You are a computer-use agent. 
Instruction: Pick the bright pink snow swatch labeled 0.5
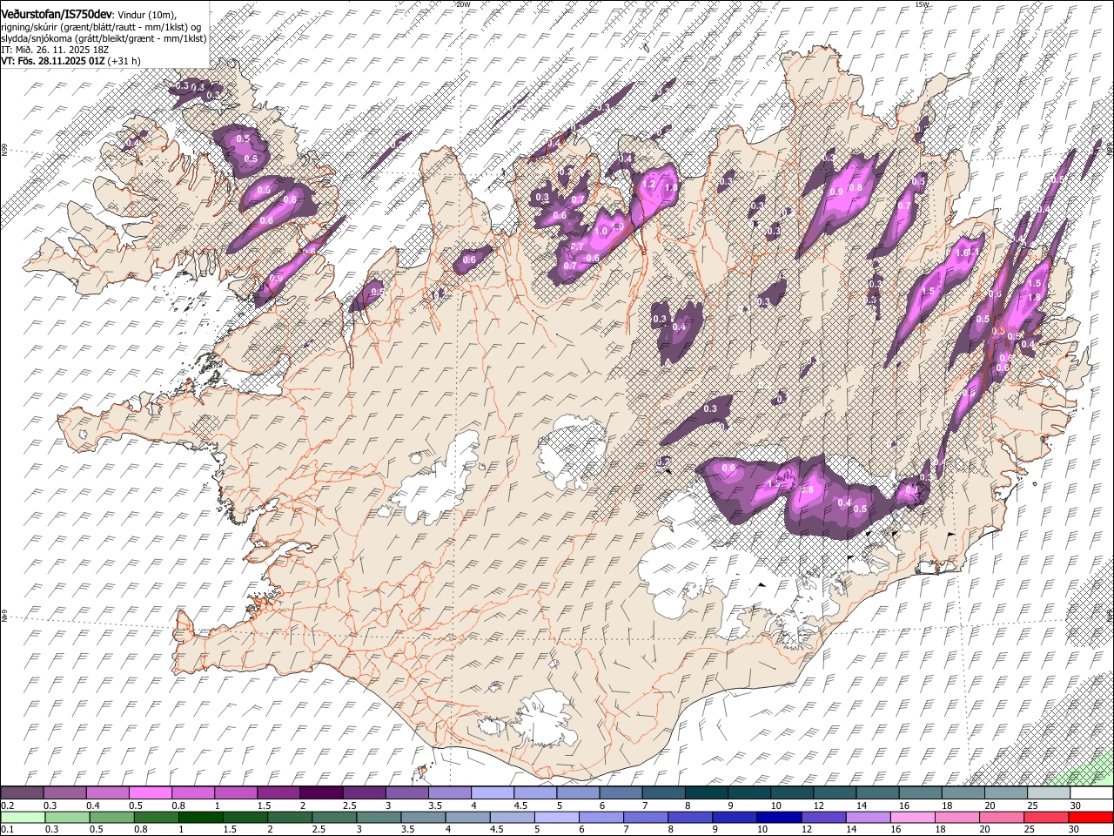click(x=150, y=793)
